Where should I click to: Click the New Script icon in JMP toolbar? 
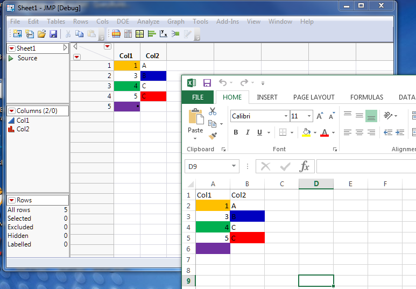point(30,34)
